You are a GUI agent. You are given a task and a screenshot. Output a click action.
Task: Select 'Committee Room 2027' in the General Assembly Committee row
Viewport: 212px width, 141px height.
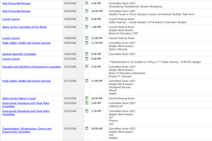click(122, 54)
